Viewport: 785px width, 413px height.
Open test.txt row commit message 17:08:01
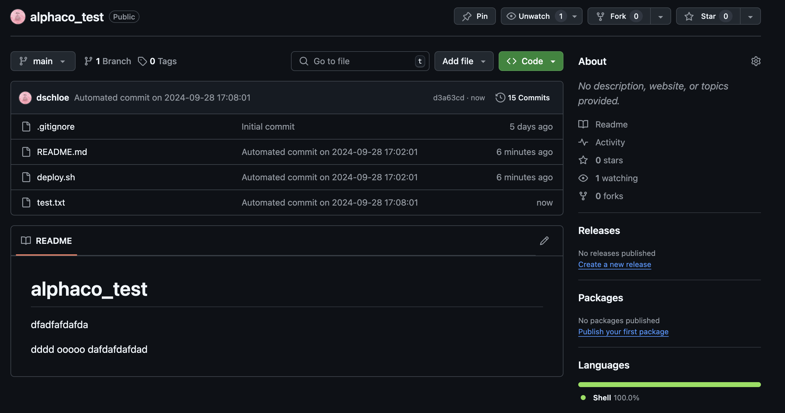pos(330,202)
